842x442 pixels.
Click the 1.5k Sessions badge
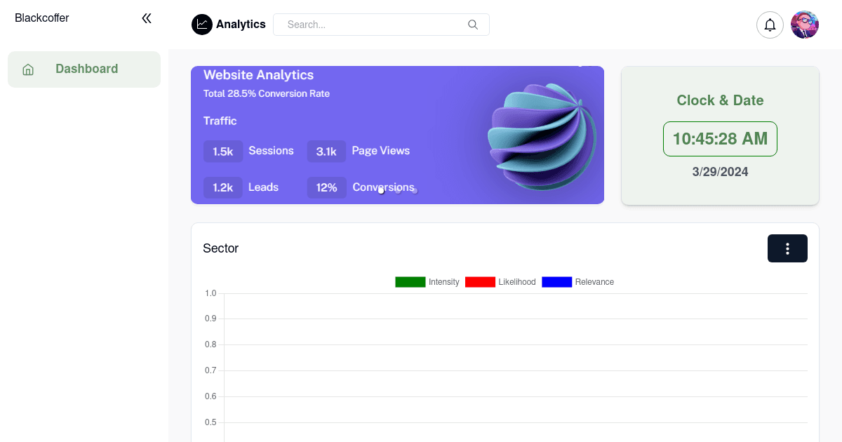pyautogui.click(x=223, y=152)
